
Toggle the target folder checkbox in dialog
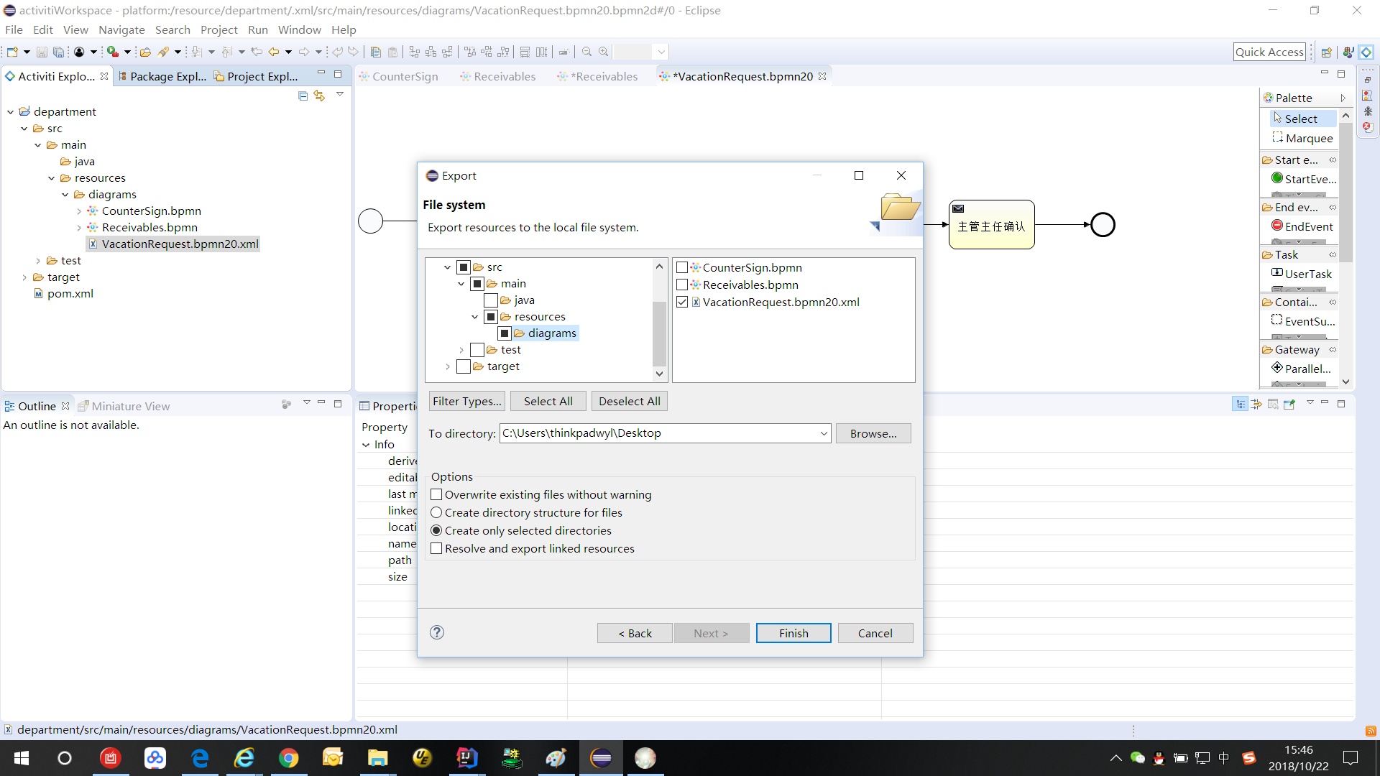click(464, 366)
